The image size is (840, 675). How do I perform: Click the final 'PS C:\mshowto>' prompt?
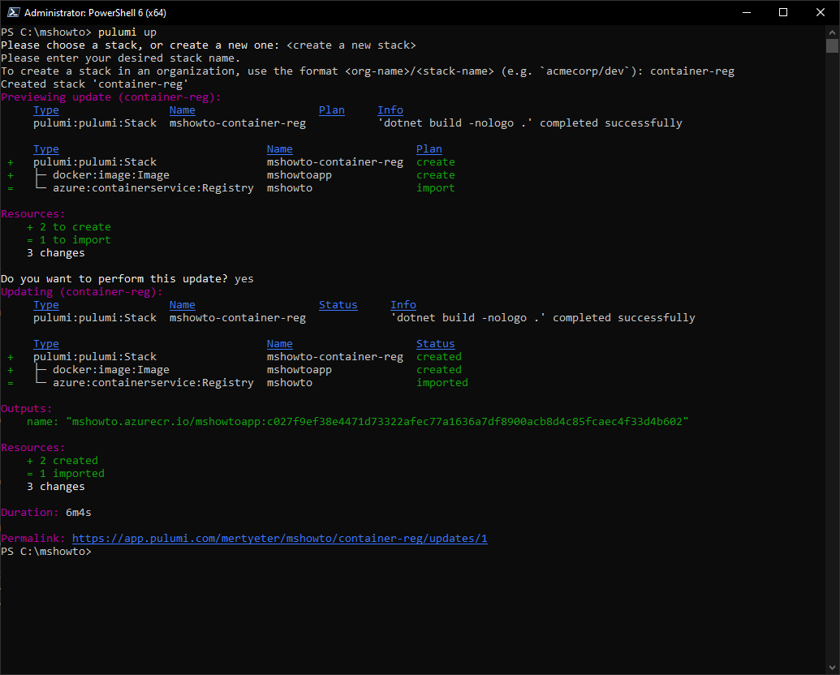click(x=46, y=551)
